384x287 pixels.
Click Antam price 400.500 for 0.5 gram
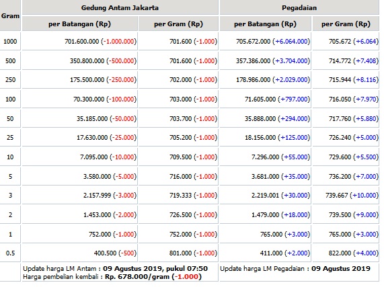pos(105,253)
